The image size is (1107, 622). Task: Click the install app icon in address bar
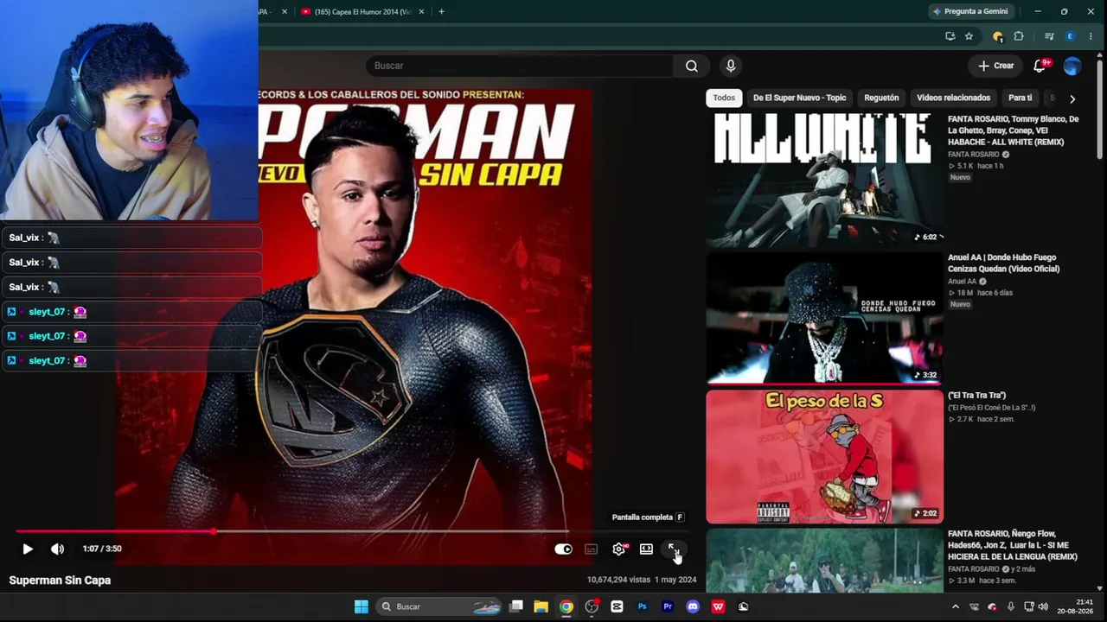(x=950, y=36)
